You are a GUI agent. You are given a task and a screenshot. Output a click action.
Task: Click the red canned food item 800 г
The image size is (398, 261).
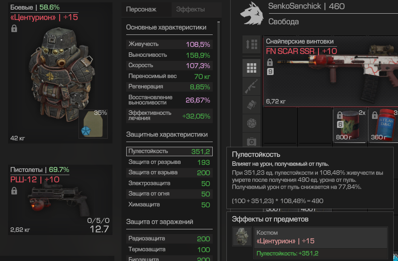[x=350, y=126]
